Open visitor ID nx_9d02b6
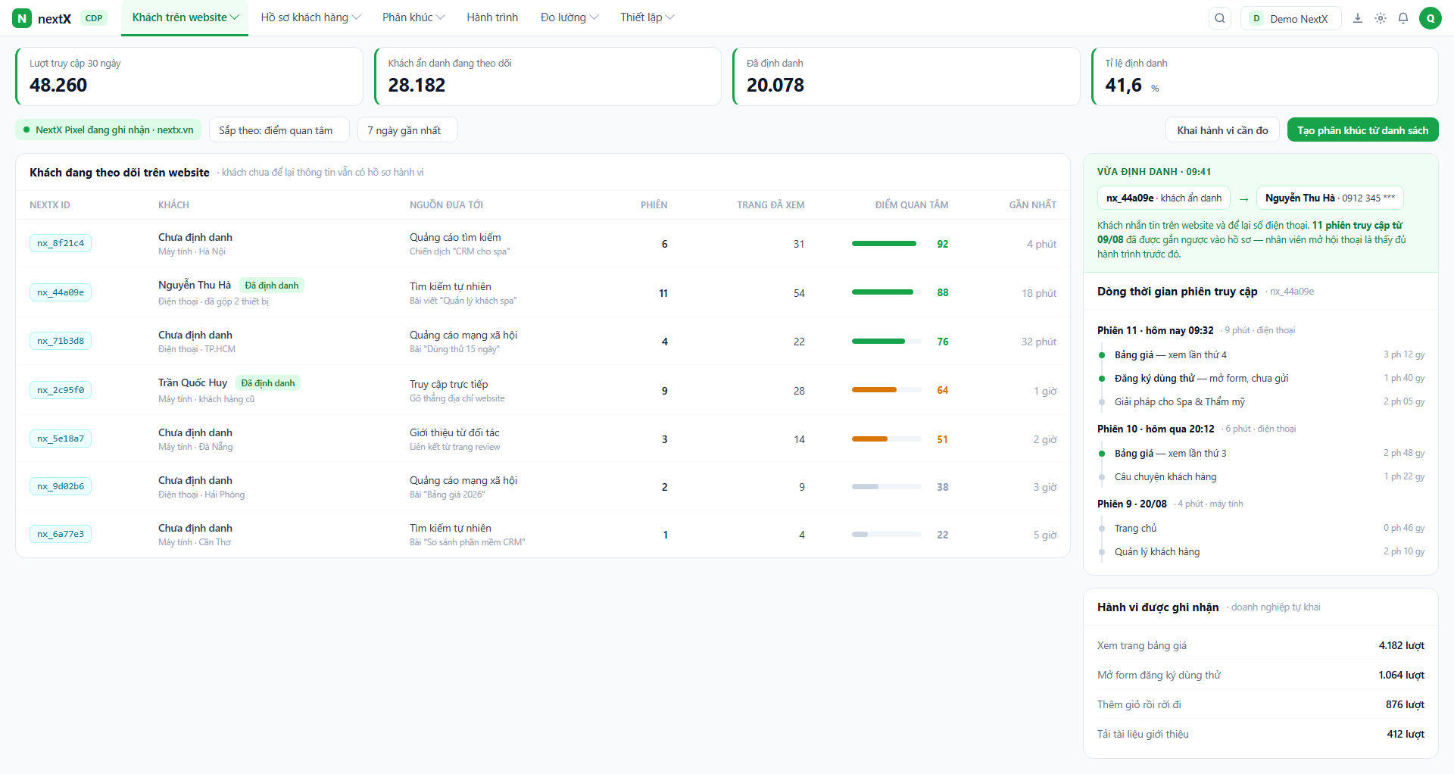 (61, 486)
